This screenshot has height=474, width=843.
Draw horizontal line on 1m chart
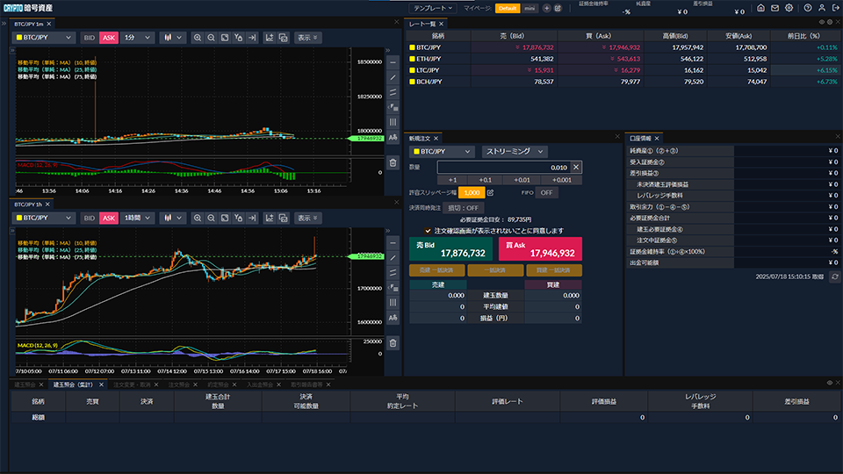(393, 63)
